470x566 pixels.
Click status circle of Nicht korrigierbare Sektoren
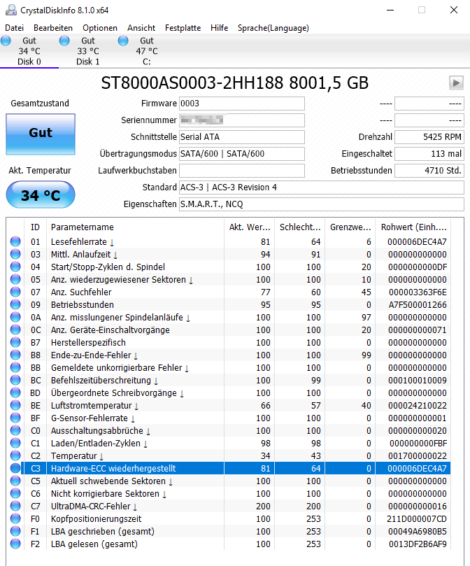pyautogui.click(x=15, y=493)
